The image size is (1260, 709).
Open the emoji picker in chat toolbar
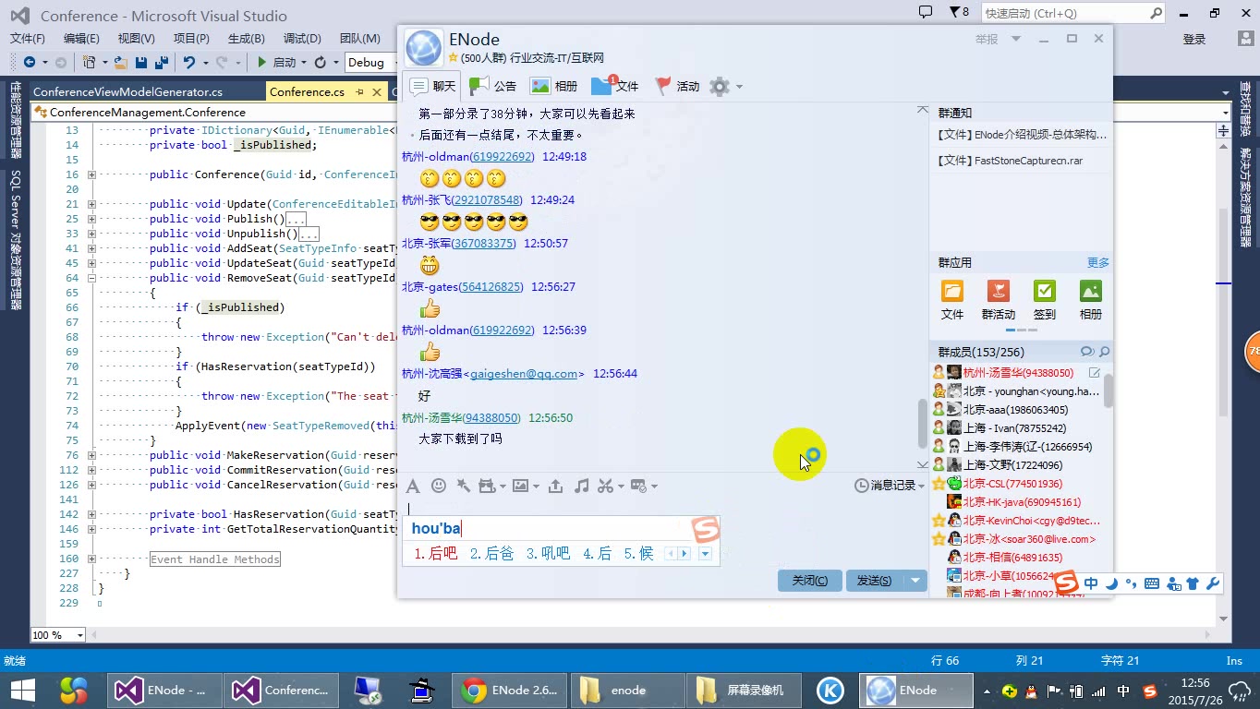[439, 486]
